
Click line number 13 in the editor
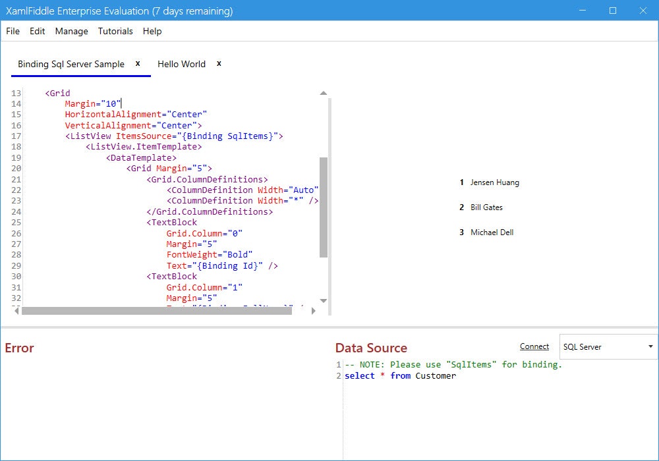point(16,94)
